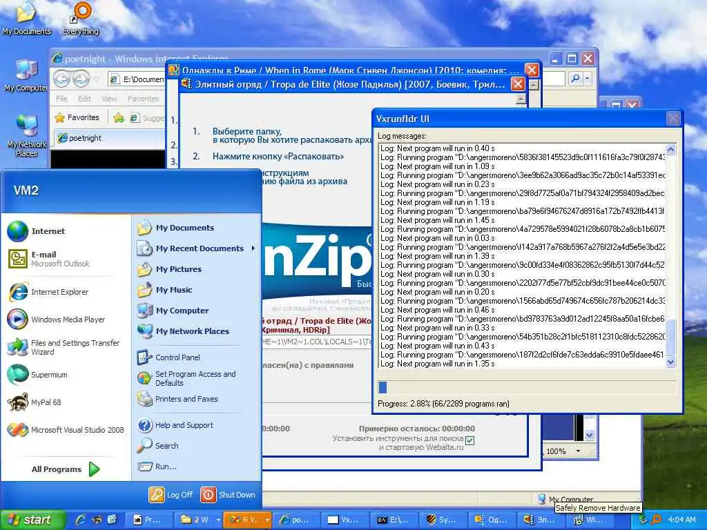707x530 pixels.
Task: Click Internet Explorer quick launch icon
Action: coord(81,520)
